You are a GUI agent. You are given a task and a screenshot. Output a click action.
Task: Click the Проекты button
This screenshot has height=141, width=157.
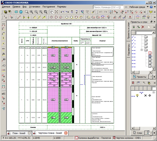[x=140, y=77]
